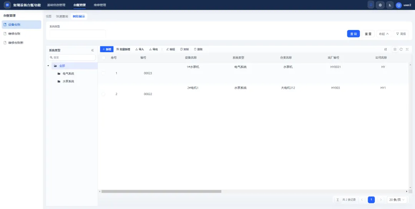Toggle fullscreen with the expand arrows icon
Viewport: 415px width, 209px height.
[407, 49]
